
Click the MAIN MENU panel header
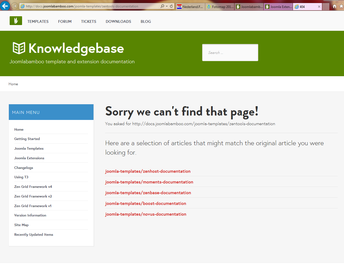coord(51,112)
